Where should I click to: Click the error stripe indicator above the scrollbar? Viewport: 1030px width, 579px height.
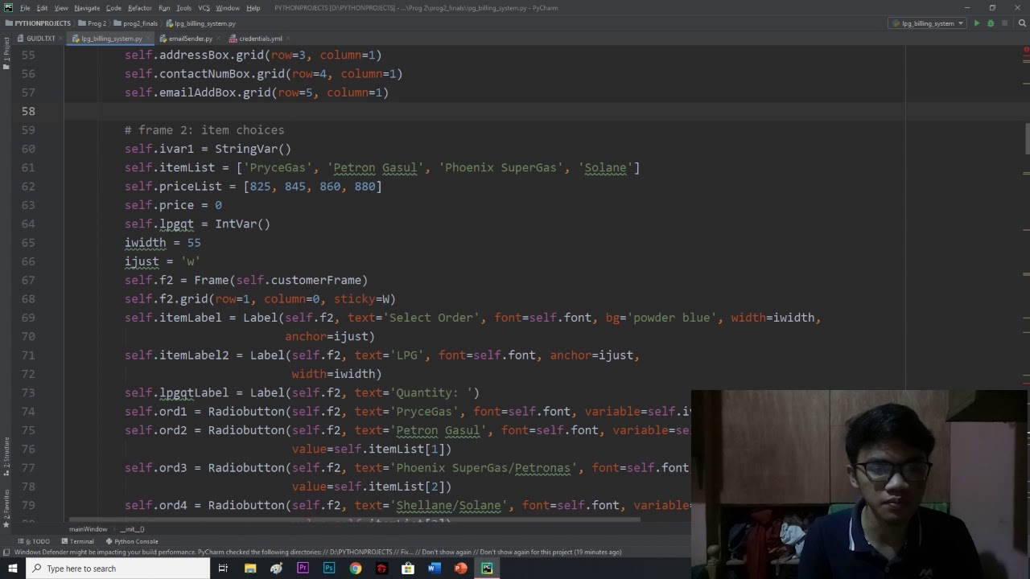(x=1026, y=50)
